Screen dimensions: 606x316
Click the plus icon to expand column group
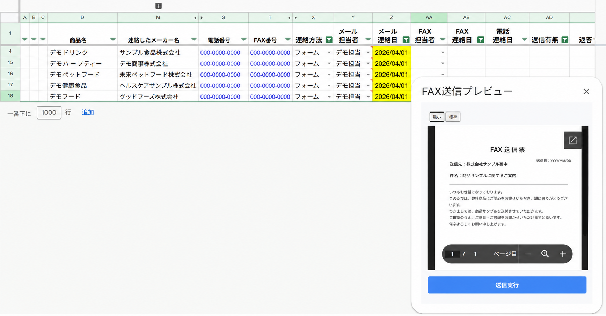[x=159, y=6]
